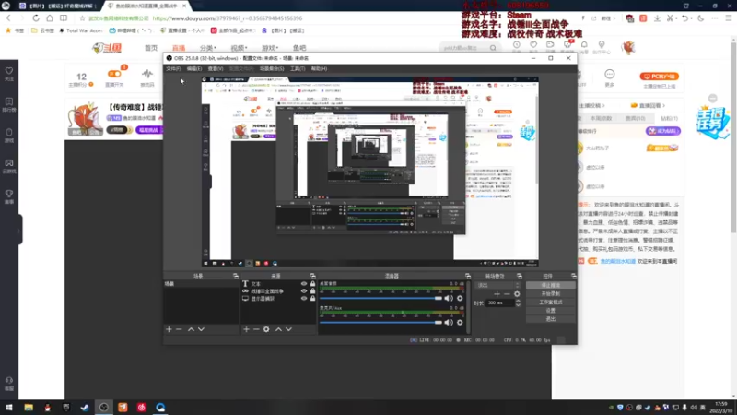Move the source up in the Sources panel
Image resolution: width=737 pixels, height=415 pixels.
278,329
